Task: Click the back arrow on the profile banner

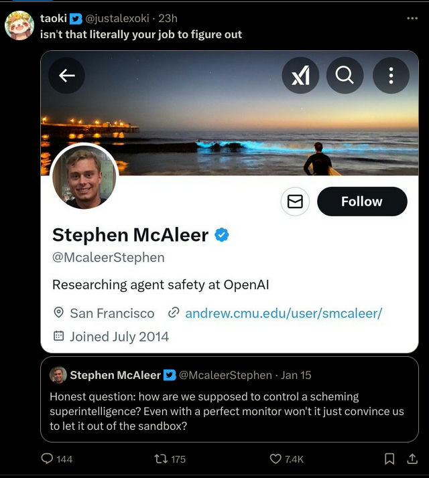Action: click(66, 75)
